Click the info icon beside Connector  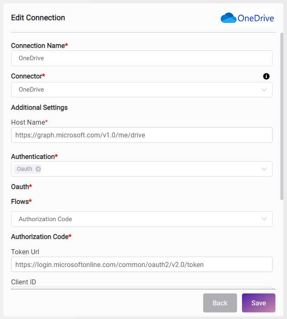pos(266,76)
